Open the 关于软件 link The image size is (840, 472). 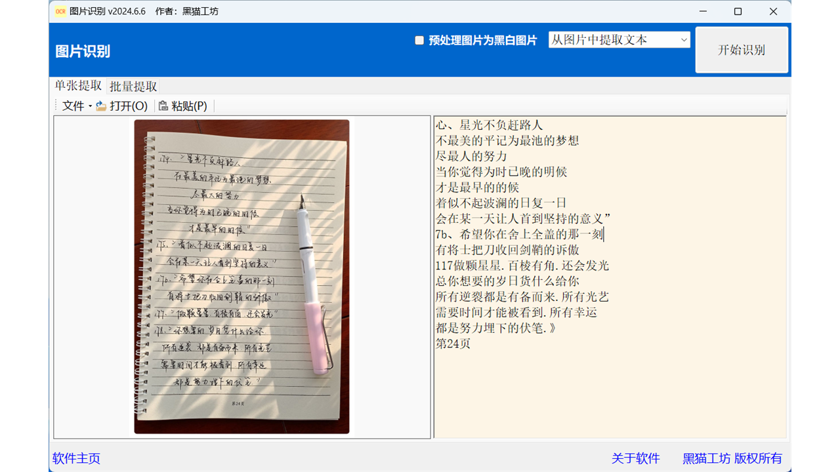point(635,458)
